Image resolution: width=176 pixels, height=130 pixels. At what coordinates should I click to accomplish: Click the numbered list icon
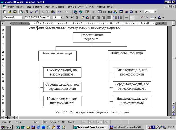coord(115,18)
